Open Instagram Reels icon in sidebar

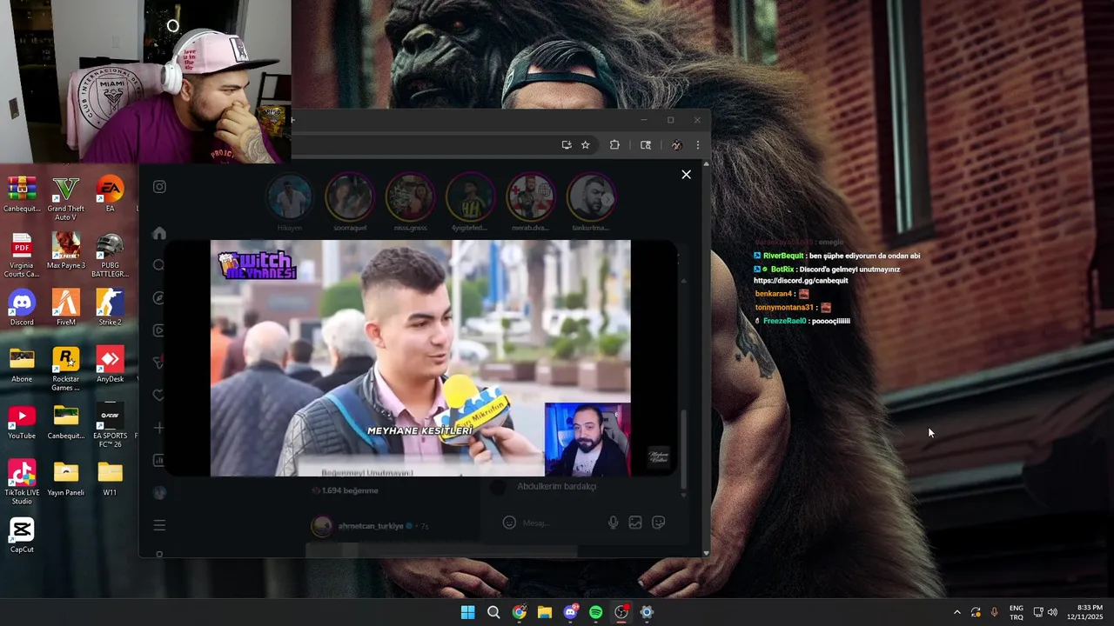pos(159,330)
